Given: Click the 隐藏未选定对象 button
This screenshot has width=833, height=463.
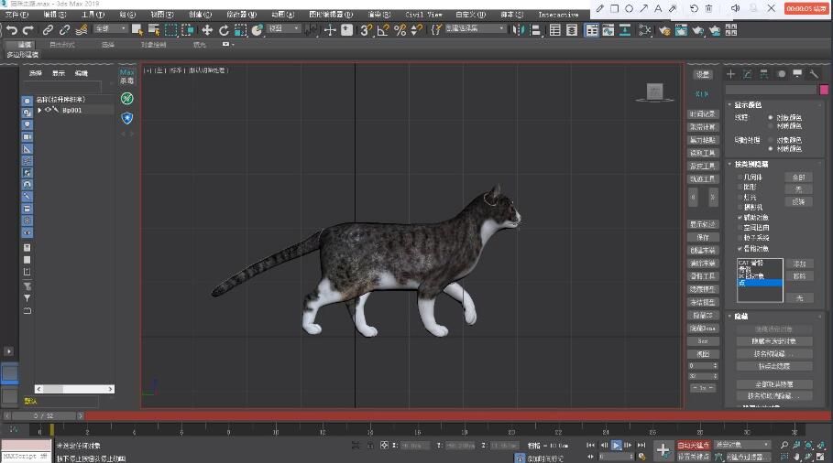Looking at the screenshot, I should [x=774, y=341].
